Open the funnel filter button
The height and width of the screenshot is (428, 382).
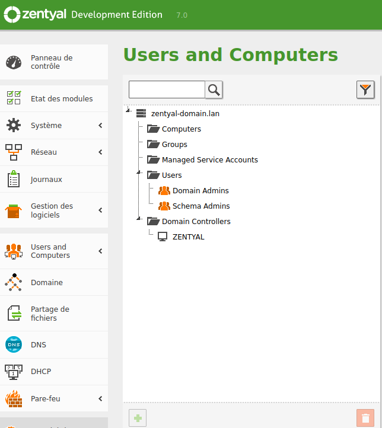[365, 90]
